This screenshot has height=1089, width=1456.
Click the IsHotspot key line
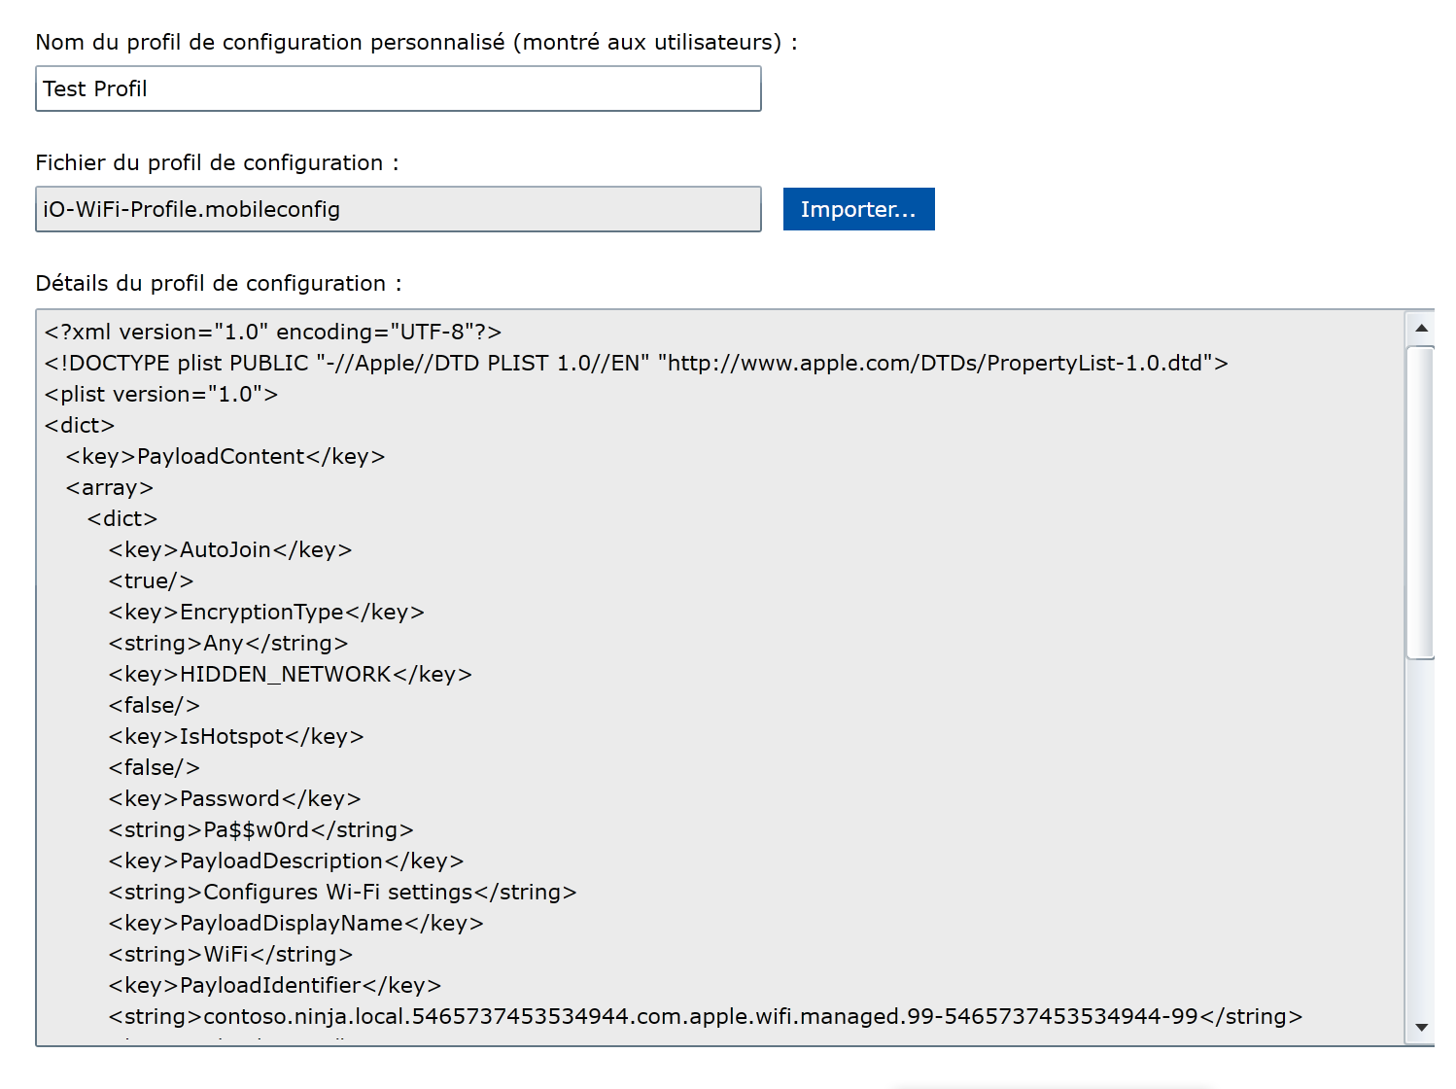click(236, 737)
